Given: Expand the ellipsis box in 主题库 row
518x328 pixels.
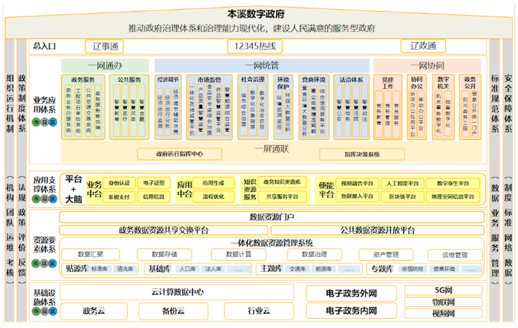Looking at the screenshot, I should tap(349, 268).
